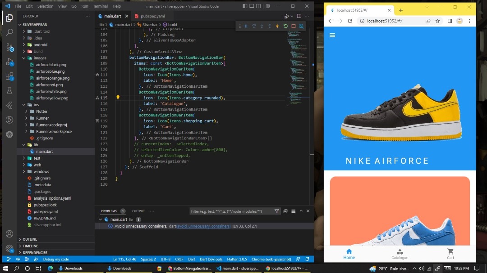Select Home in app bottom navigation
487x273 pixels.
(349, 254)
